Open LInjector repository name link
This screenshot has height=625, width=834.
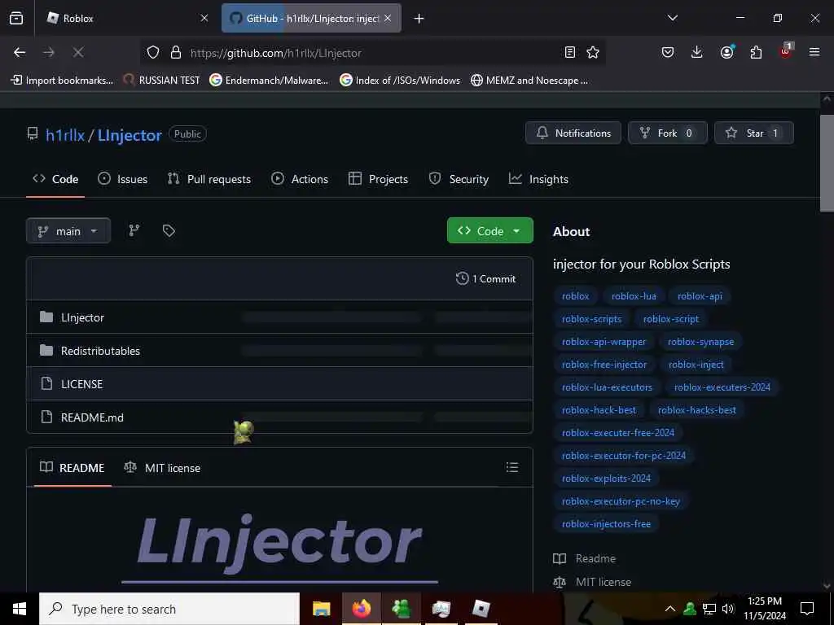point(129,135)
